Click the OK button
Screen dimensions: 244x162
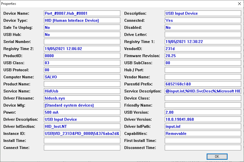(x=217, y=156)
